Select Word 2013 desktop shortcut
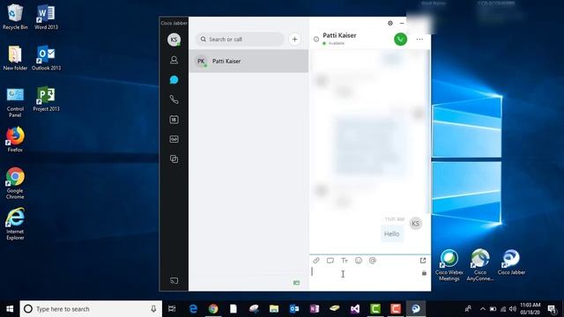Viewport: 564px width, 317px height. [x=46, y=17]
